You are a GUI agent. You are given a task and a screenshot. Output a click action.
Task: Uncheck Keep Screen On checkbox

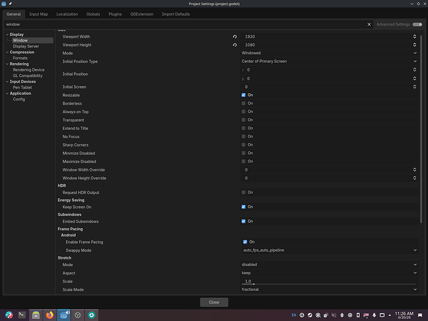click(x=244, y=207)
